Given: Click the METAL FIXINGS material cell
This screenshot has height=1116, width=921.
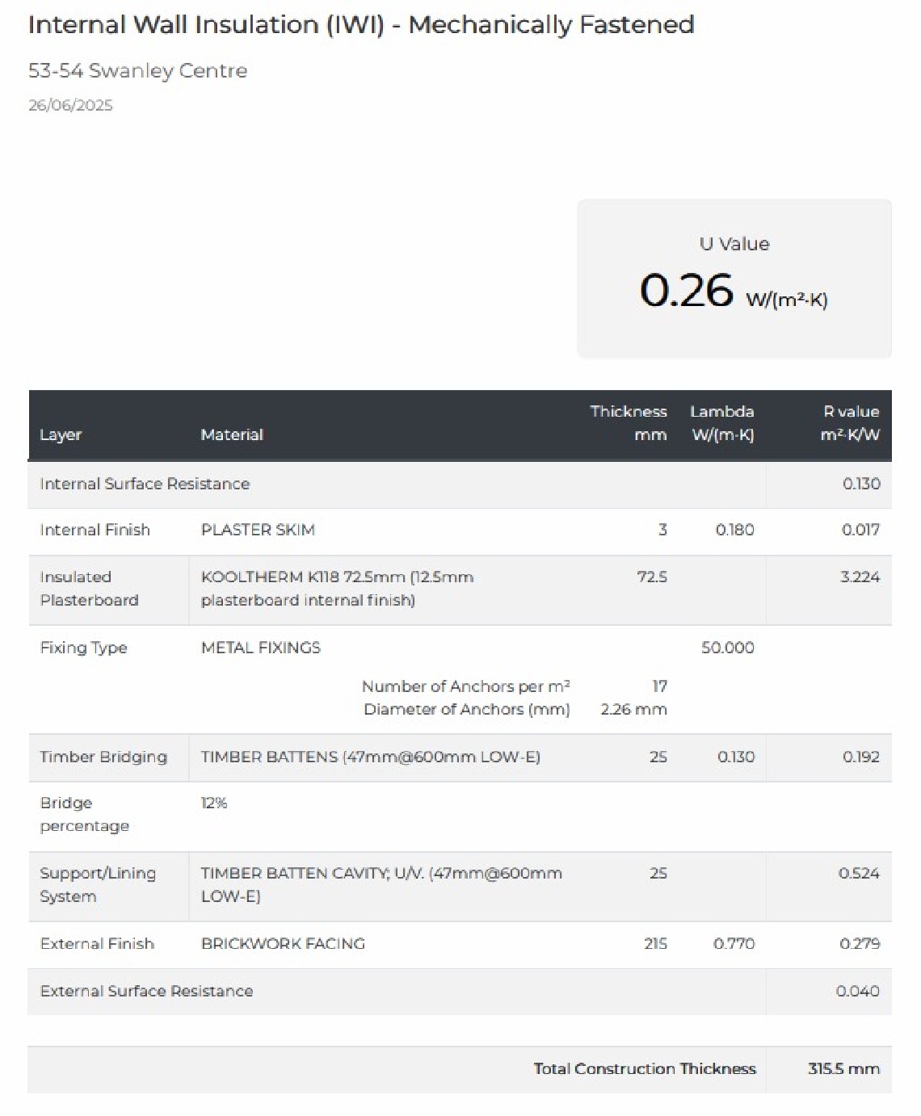Looking at the screenshot, I should point(260,648).
